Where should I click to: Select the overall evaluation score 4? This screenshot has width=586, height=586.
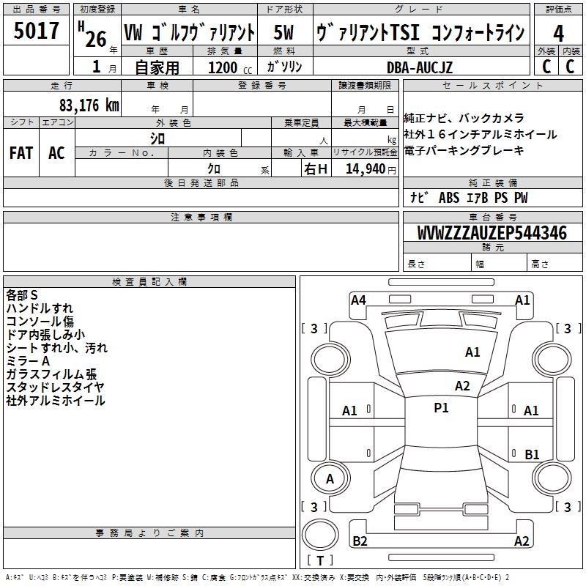click(x=559, y=32)
